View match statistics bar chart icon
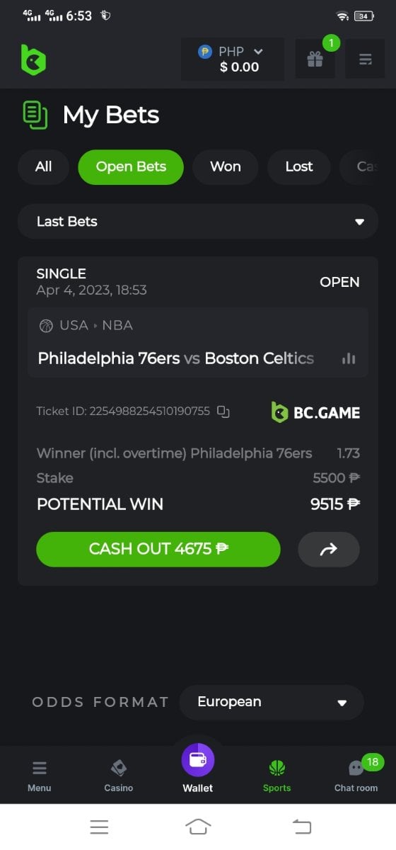396x850 pixels. pos(349,358)
